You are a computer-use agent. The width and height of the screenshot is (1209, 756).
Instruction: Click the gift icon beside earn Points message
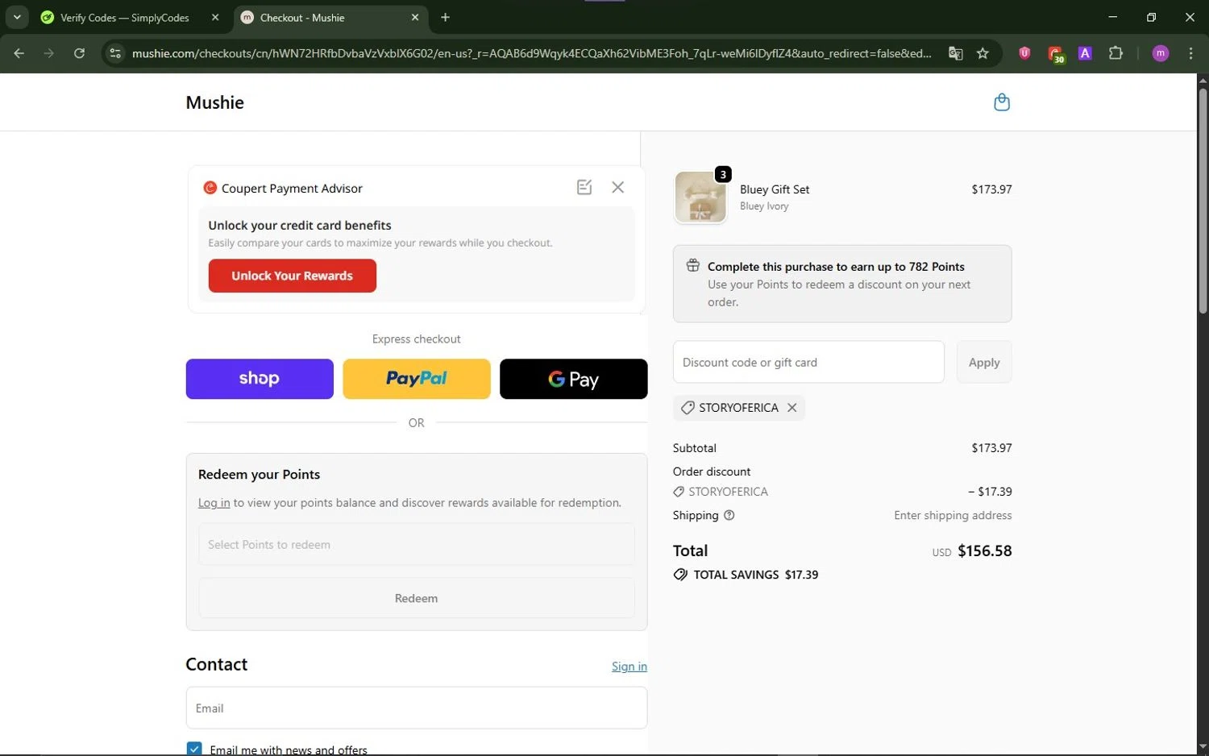(692, 265)
